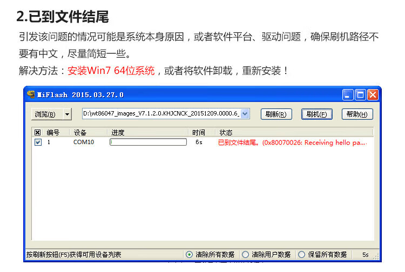Click the 浏览(B) browse button
This screenshot has height=272, width=405.
[45, 114]
